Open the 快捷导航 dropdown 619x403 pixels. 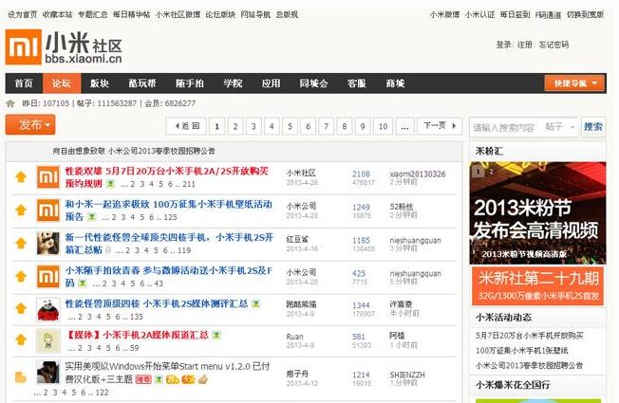tap(574, 83)
